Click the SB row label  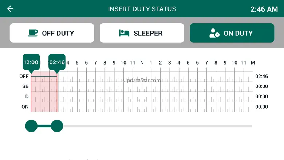pos(25,86)
